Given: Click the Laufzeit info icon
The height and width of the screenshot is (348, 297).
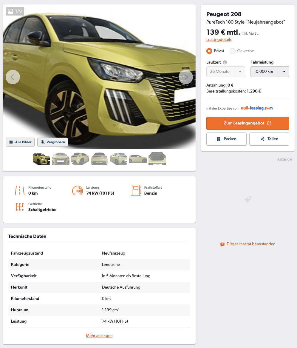Looking at the screenshot, I should [x=225, y=62].
